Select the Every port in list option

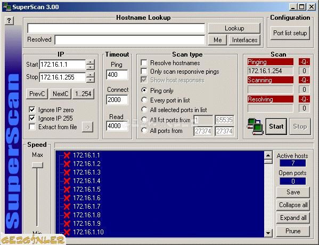[144, 100]
